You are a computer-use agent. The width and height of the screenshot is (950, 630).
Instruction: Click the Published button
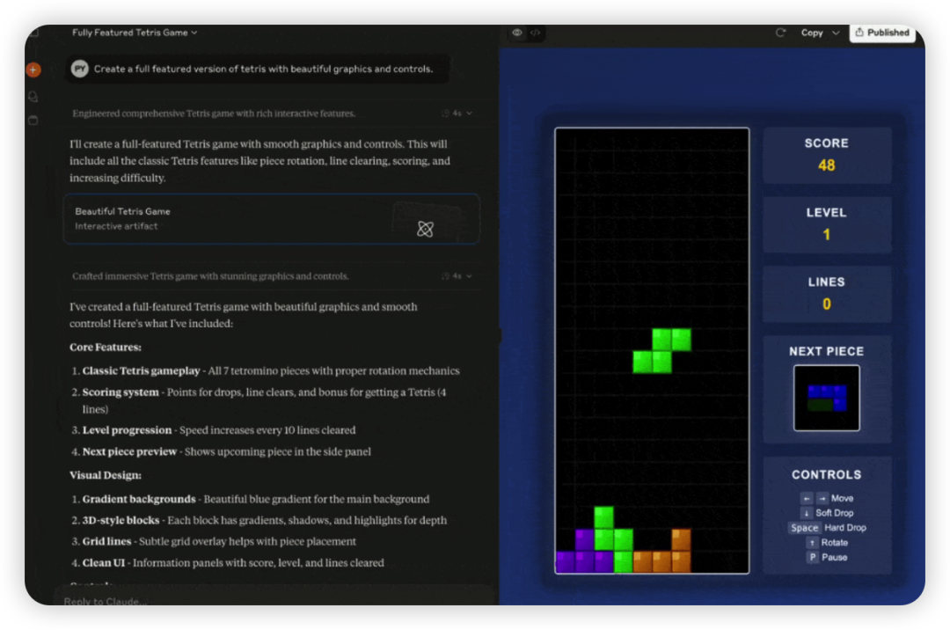(x=882, y=33)
